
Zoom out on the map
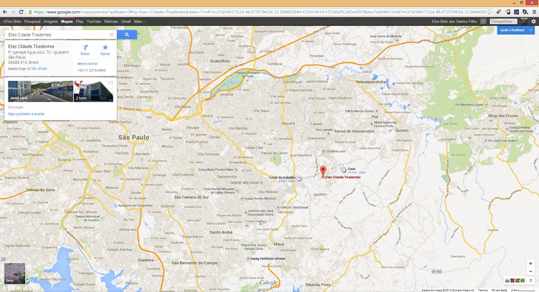click(x=531, y=271)
